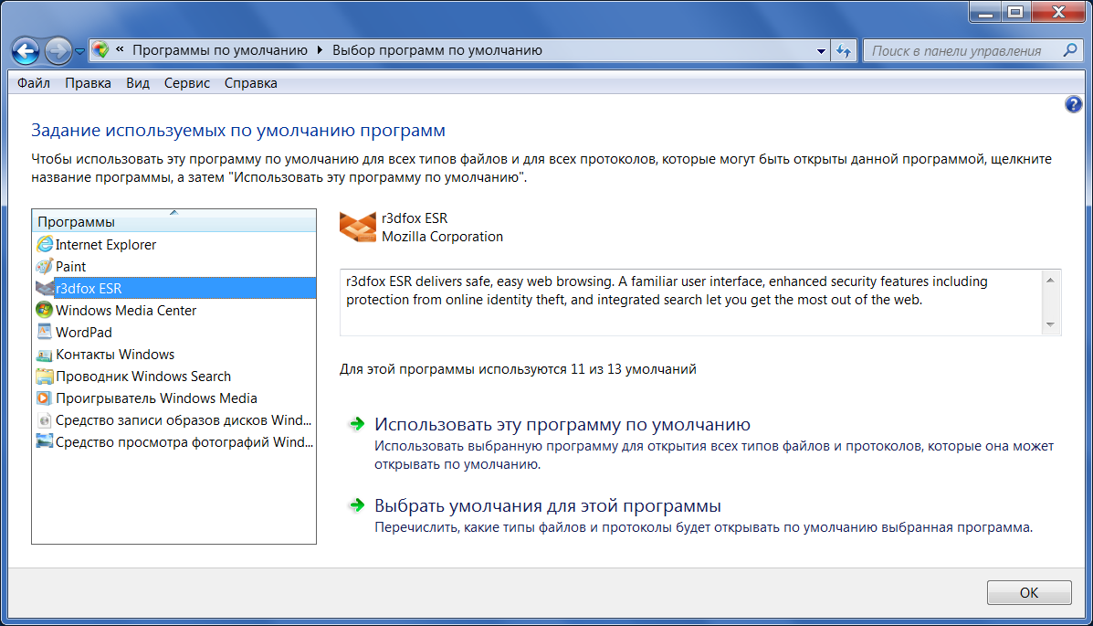
Task: Click the Проигрыватель Windows Media icon
Action: click(x=45, y=398)
